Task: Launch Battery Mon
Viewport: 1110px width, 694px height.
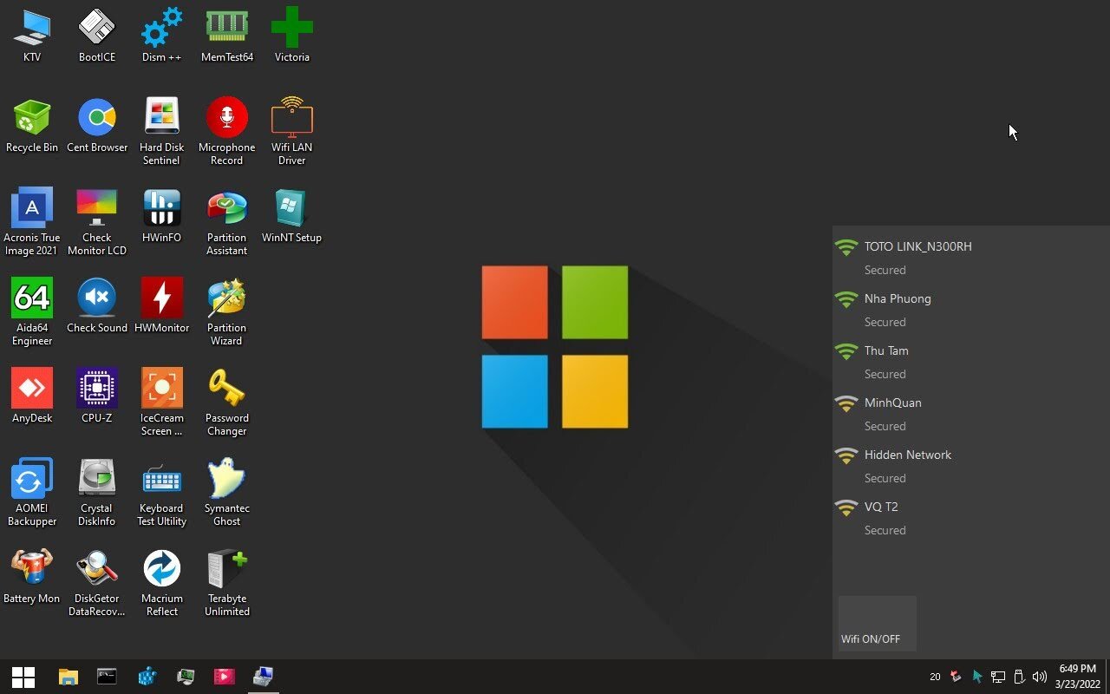Action: click(32, 576)
